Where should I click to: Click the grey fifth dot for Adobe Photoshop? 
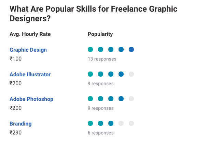(x=131, y=99)
